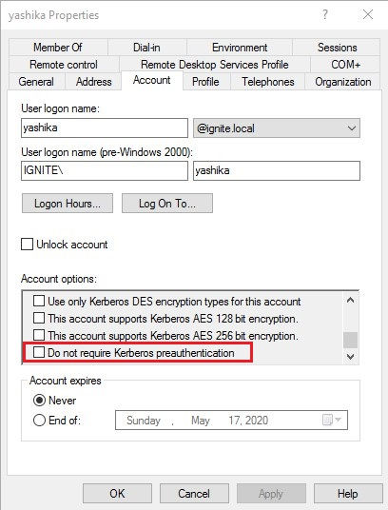Click the IGNITE\ pre-Windows 2000 domain field

(x=105, y=170)
